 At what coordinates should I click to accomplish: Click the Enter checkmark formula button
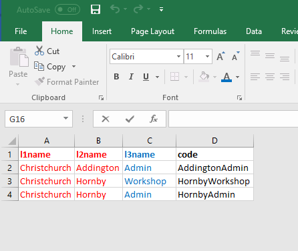[x=130, y=119]
